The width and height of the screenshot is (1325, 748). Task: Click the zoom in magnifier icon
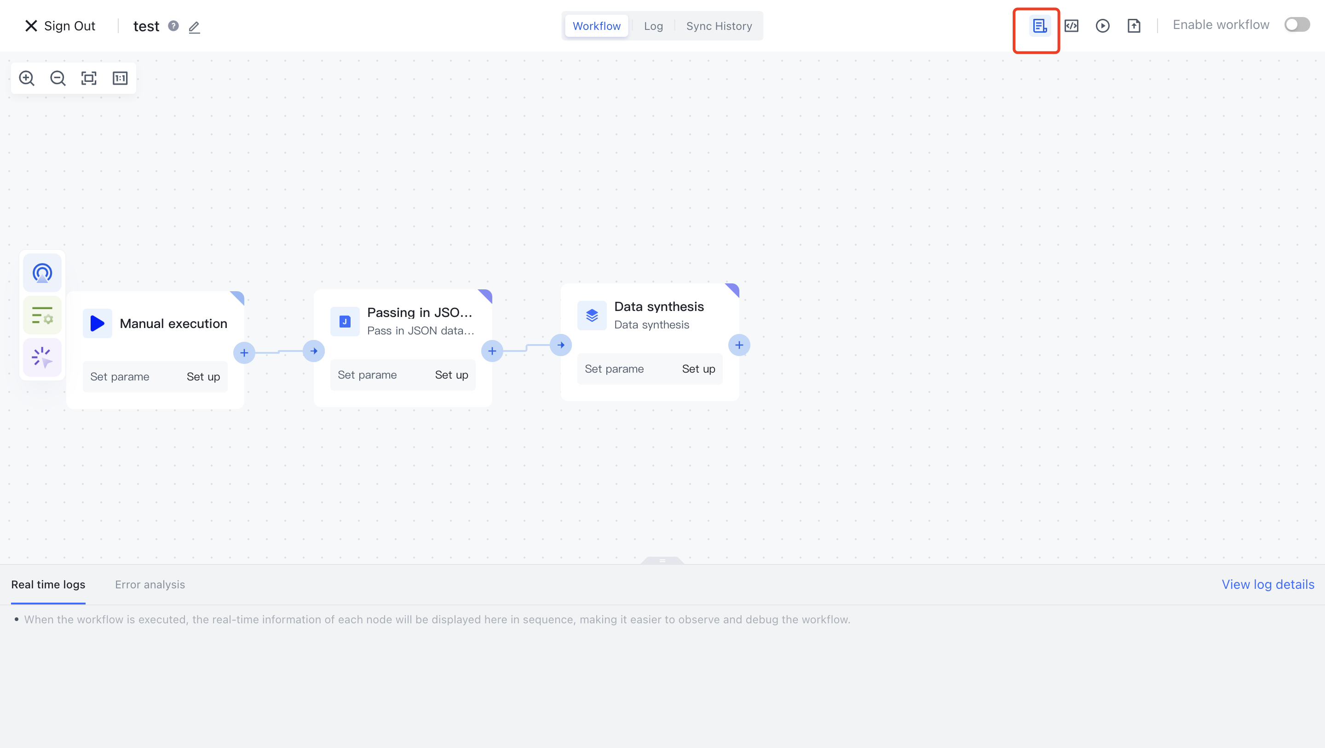click(27, 78)
